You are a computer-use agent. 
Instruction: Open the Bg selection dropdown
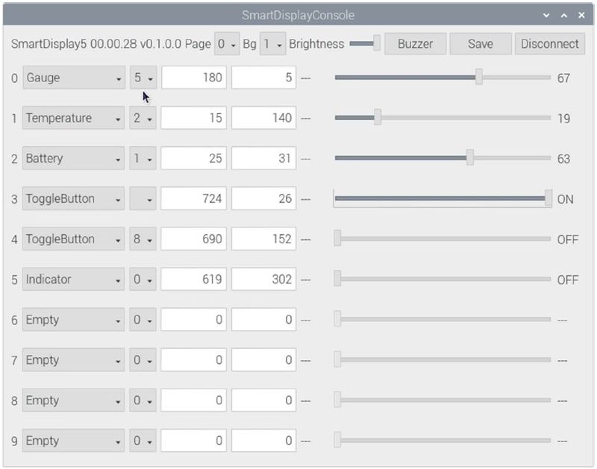(272, 44)
